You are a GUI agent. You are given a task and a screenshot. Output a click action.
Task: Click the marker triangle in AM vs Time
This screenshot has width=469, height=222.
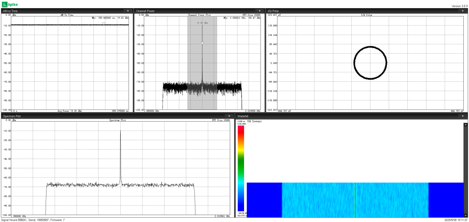click(x=103, y=23)
